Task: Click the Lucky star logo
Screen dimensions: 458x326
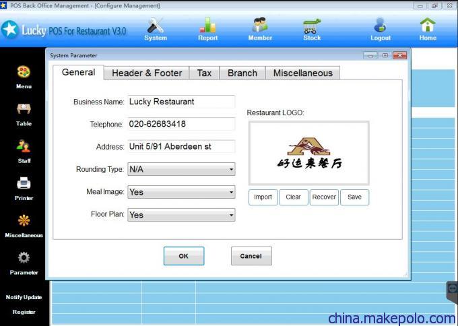Action: [10, 29]
